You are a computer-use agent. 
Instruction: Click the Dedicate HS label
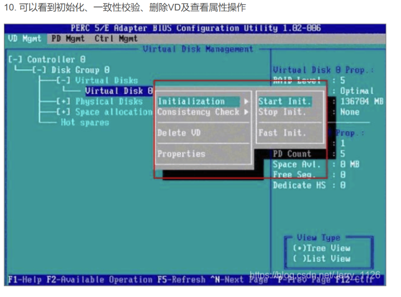click(x=299, y=185)
